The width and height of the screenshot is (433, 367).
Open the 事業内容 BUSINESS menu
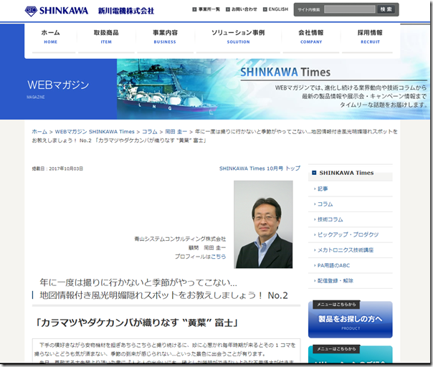(165, 37)
